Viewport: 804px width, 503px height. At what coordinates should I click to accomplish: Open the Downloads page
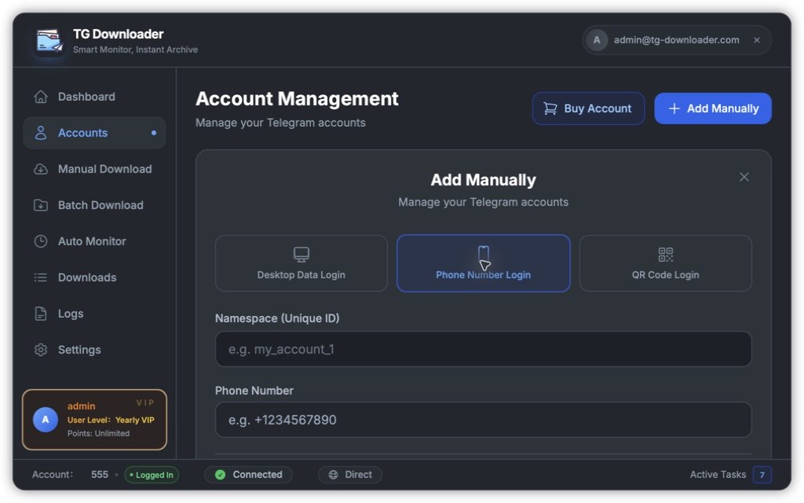94,277
